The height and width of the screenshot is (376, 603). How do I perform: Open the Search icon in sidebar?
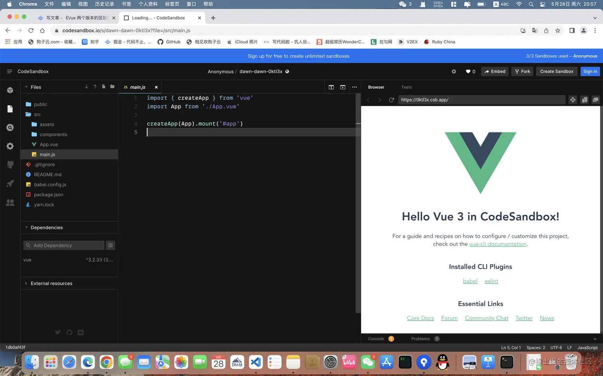(x=10, y=127)
